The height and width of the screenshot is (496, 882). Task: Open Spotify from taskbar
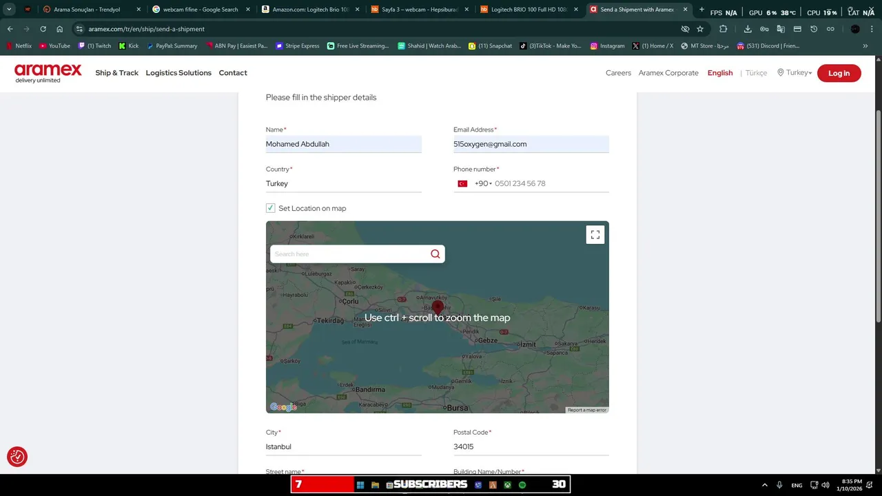point(522,485)
